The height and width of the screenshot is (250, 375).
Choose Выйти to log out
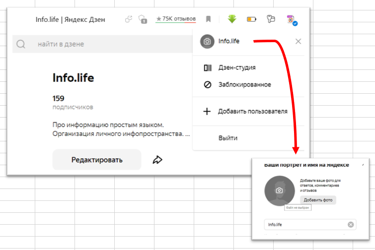pyautogui.click(x=228, y=138)
